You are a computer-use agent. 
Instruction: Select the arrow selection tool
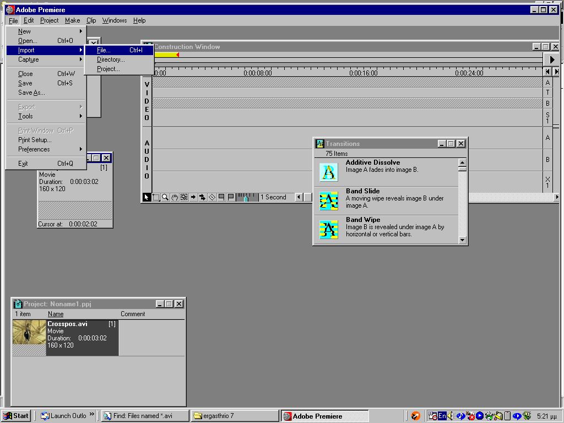point(147,197)
